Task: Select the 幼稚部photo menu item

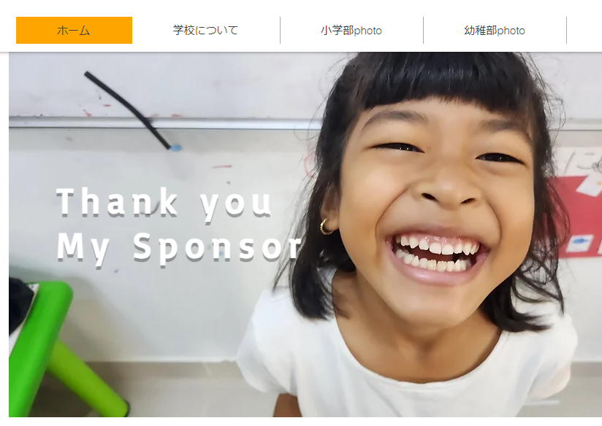Action: click(495, 31)
